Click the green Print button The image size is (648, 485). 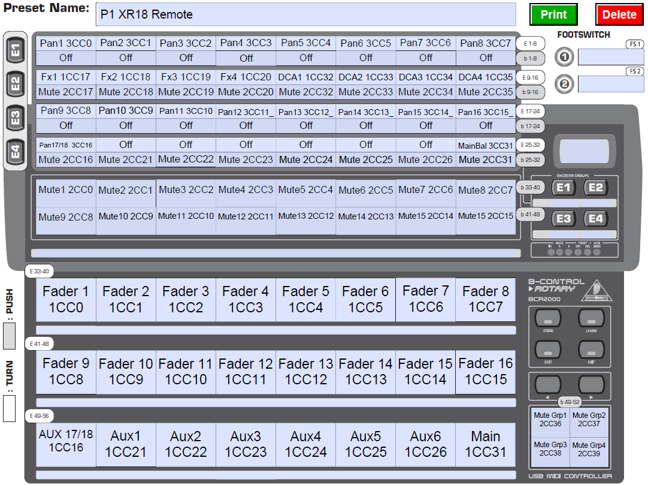(x=553, y=14)
